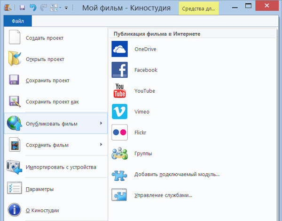Click the Импортировать с устройства camera icon
Viewport: 282px width, 221px height.
point(15,167)
